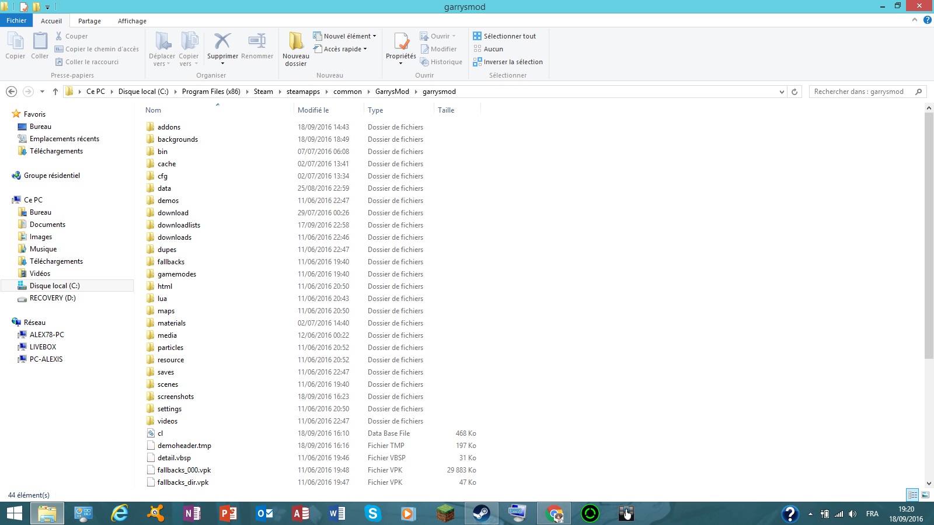The image size is (934, 525).
Task: Click the vertical scrollbar of the file list
Action: [929, 235]
